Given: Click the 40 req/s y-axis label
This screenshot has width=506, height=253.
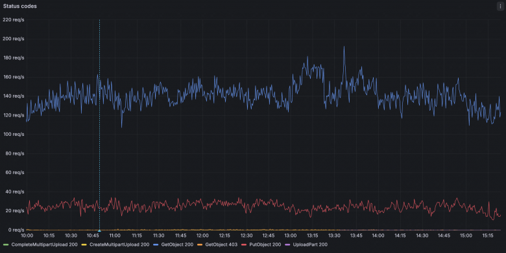Looking at the screenshot, I should click(x=15, y=192).
